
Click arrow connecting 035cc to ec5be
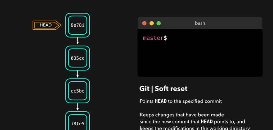pyautogui.click(x=78, y=74)
